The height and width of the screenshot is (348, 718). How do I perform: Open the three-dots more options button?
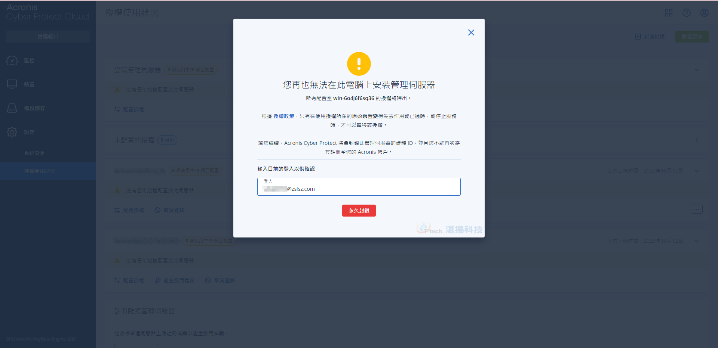[x=697, y=209]
